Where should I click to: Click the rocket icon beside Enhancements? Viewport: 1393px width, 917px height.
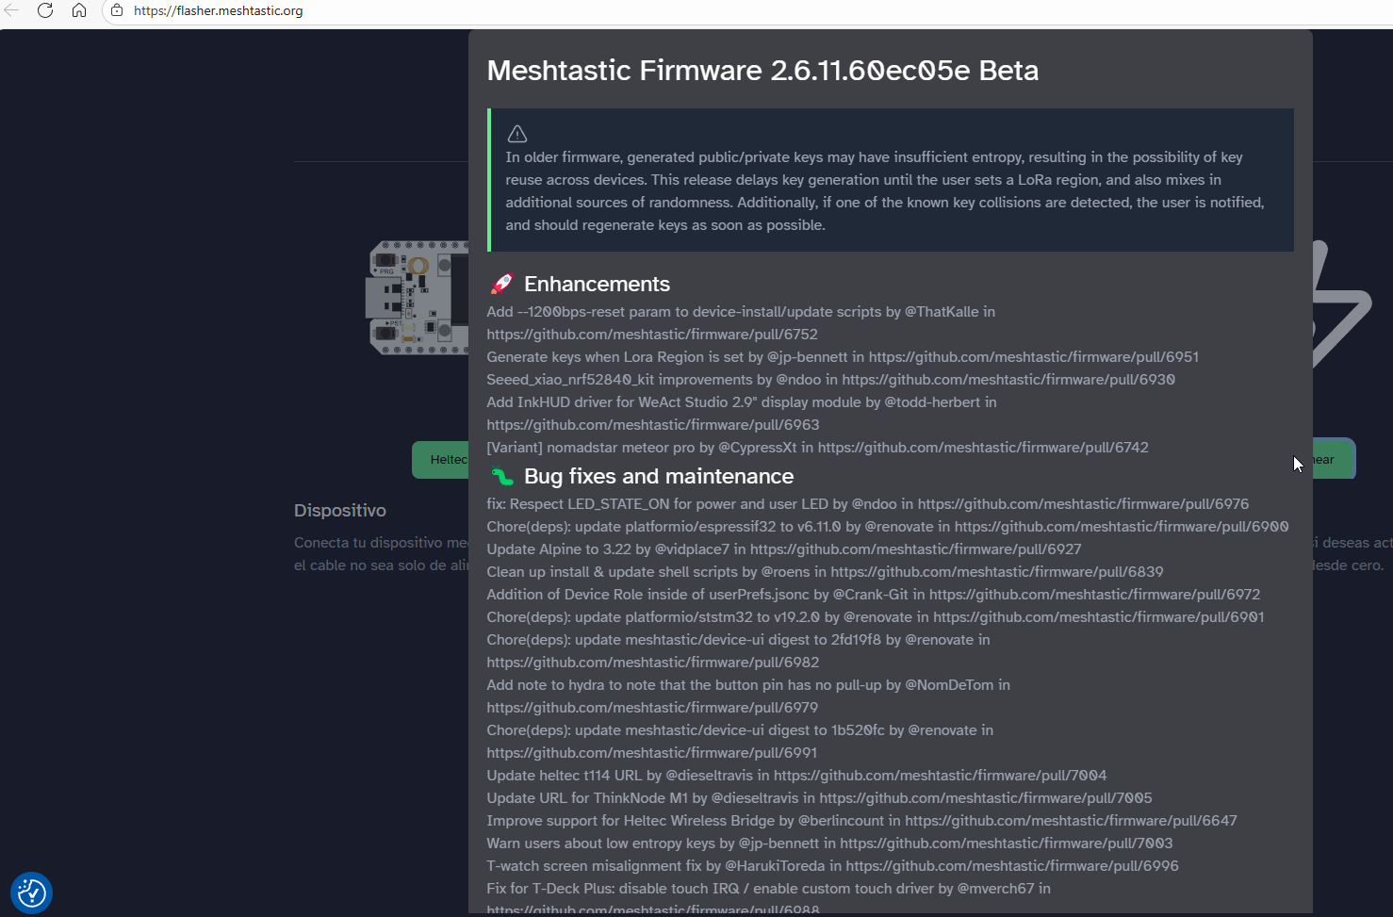tap(502, 284)
